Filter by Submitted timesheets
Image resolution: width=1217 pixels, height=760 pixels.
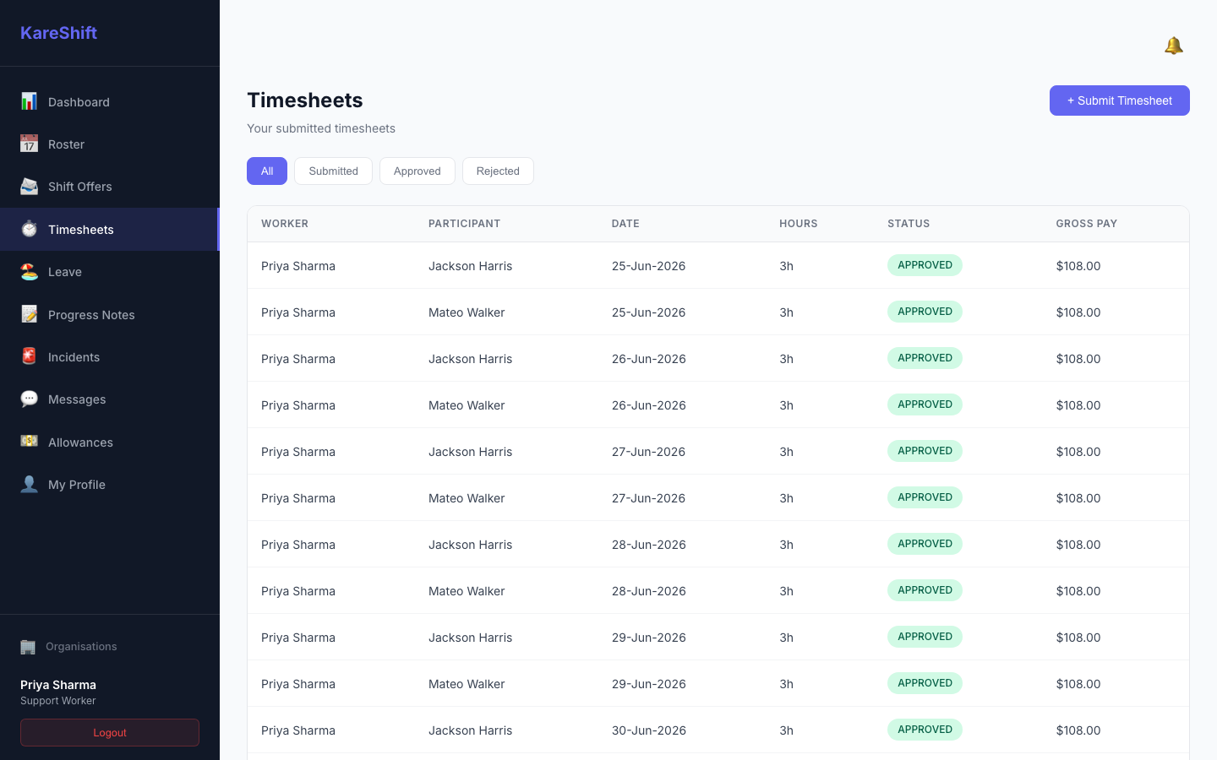click(333, 171)
